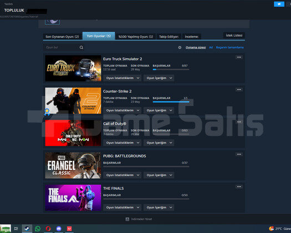Viewport: 291px width, 233px height.
Task: Click the search magnifier icon in game search
Action: tap(81, 48)
